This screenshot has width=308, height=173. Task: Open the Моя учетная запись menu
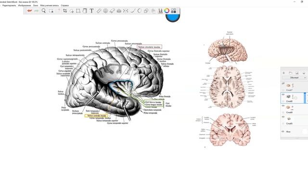click(x=50, y=5)
